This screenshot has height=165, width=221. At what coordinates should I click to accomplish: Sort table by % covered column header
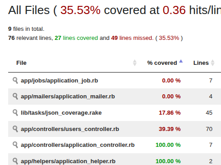click(x=162, y=63)
